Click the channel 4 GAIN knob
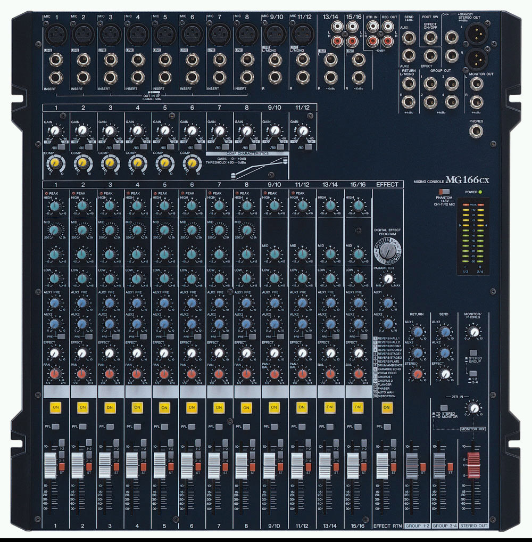Viewport: 532px width, 542px height. (x=137, y=130)
